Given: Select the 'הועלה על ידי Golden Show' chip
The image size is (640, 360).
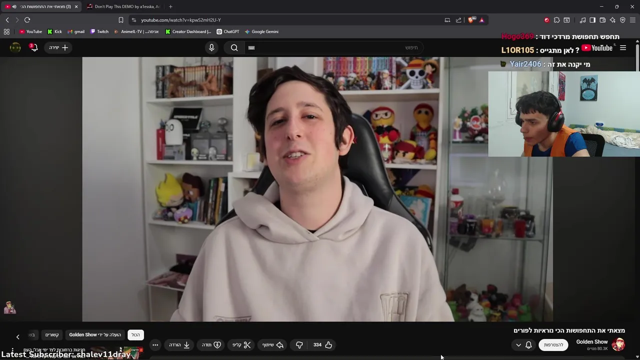Looking at the screenshot, I should click(x=95, y=335).
